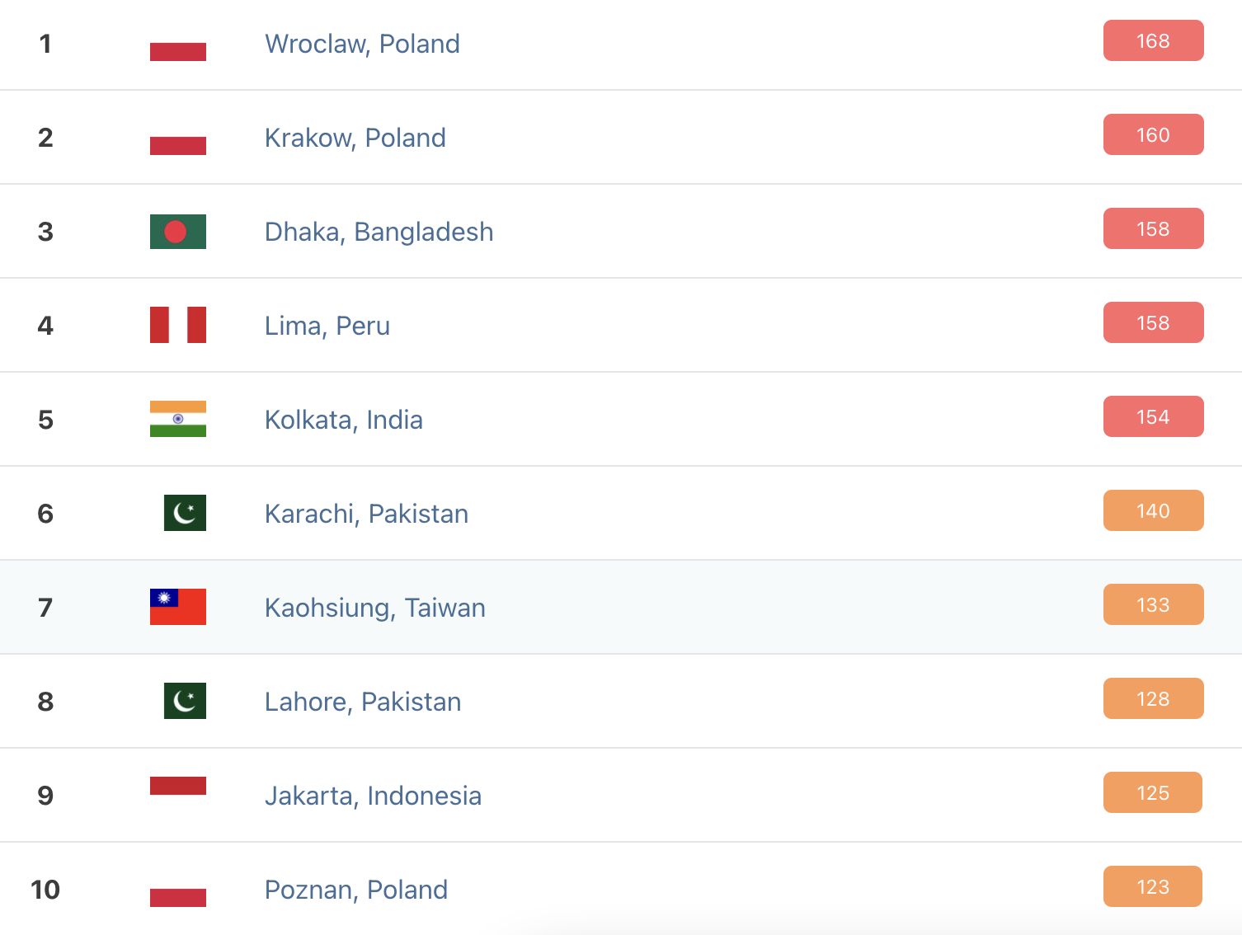Image resolution: width=1242 pixels, height=935 pixels.
Task: Click the Pakistan flag beside Lahore
Action: 185,701
